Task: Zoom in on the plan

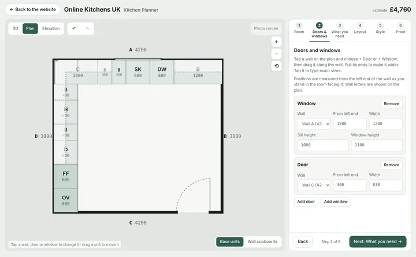Action: click(x=276, y=42)
